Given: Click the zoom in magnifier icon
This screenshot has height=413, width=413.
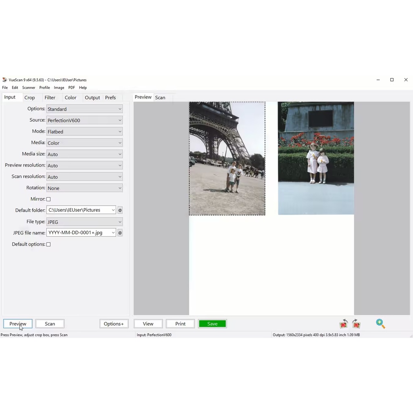Looking at the screenshot, I should (x=381, y=324).
